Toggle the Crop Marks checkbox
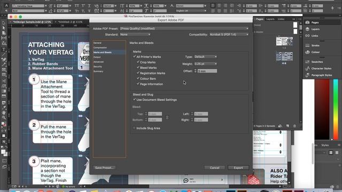This screenshot has height=192, width=342. pyautogui.click(x=138, y=62)
